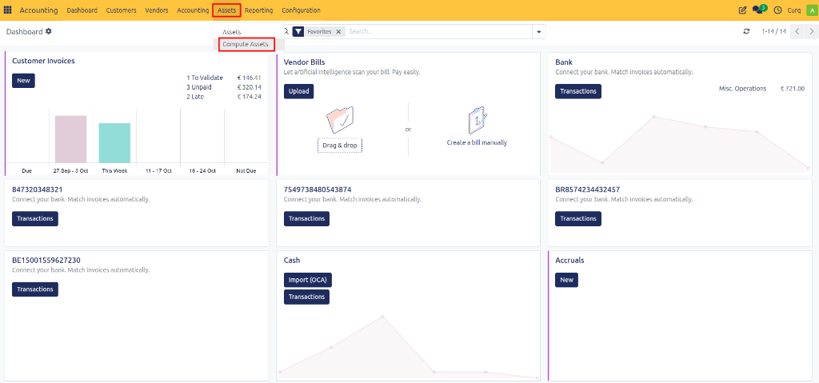Open the Assets menu
This screenshot has height=383, width=819.
(226, 10)
